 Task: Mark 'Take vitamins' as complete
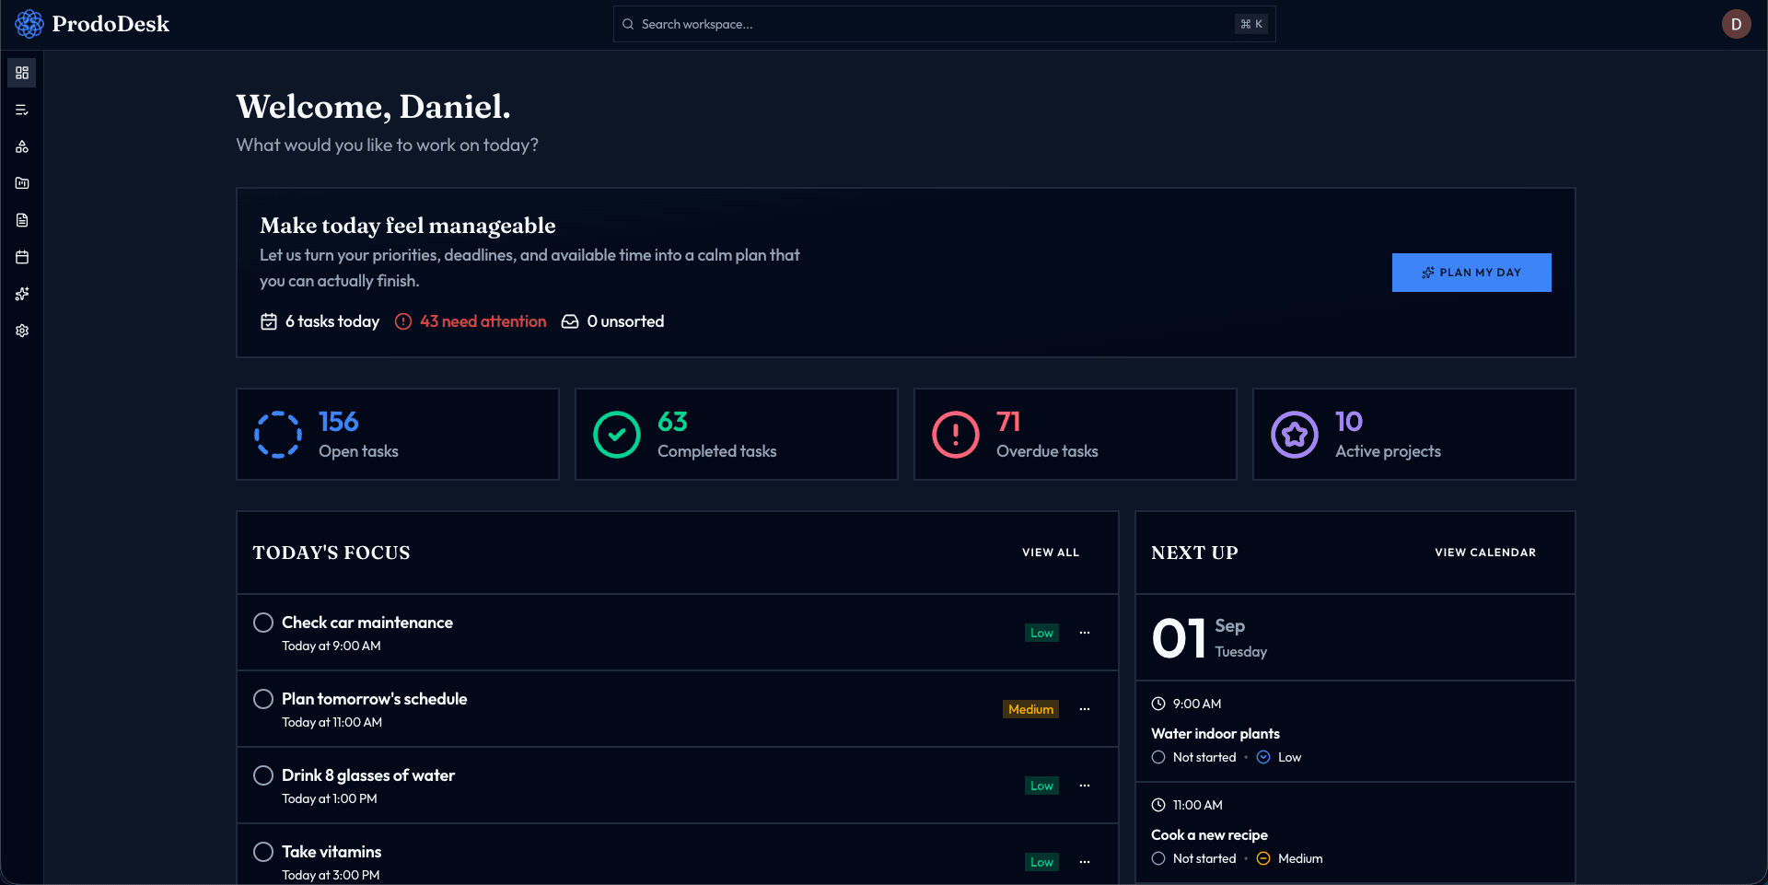point(263,852)
